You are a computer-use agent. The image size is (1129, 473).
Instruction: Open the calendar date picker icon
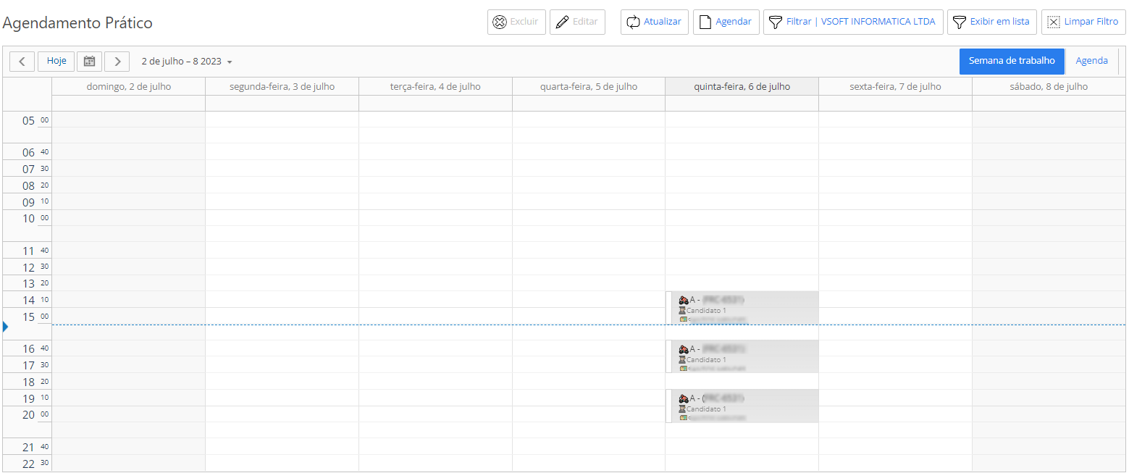click(x=90, y=62)
